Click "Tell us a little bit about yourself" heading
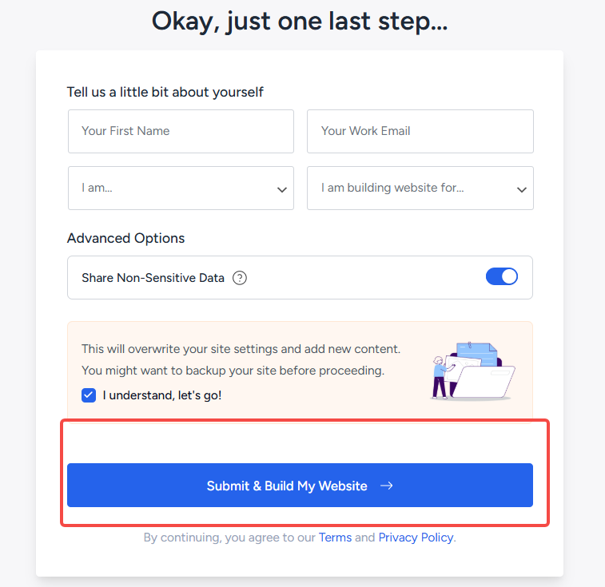 (x=165, y=92)
